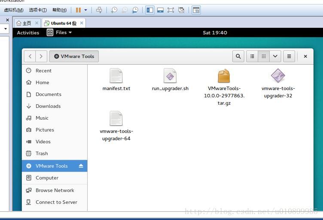Open Browse Network in the sidebar
The height and width of the screenshot is (220, 323).
tap(55, 190)
